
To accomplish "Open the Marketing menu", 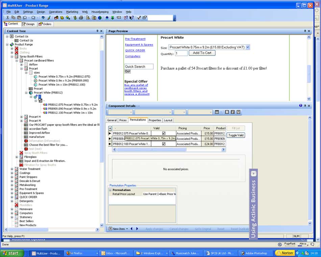I will coord(72,12).
